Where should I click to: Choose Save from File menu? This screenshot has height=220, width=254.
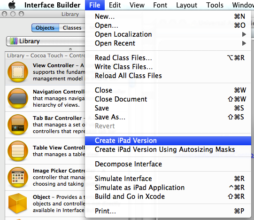click(168, 108)
